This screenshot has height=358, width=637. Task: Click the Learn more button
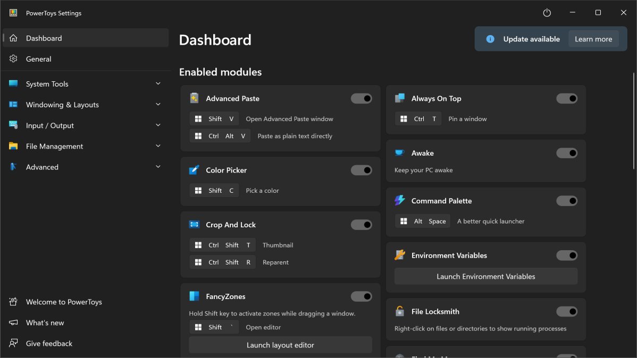click(593, 39)
